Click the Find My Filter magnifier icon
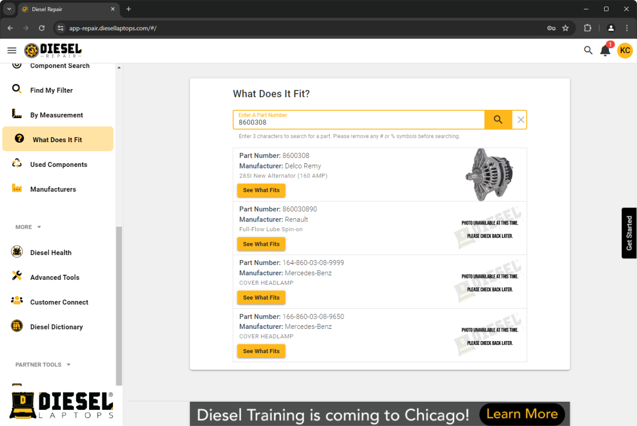The height and width of the screenshot is (426, 637). coord(17,90)
